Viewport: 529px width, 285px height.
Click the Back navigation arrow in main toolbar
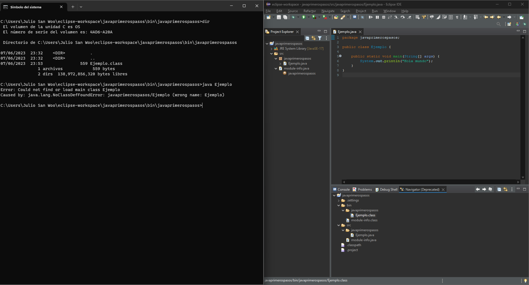[x=499, y=17]
